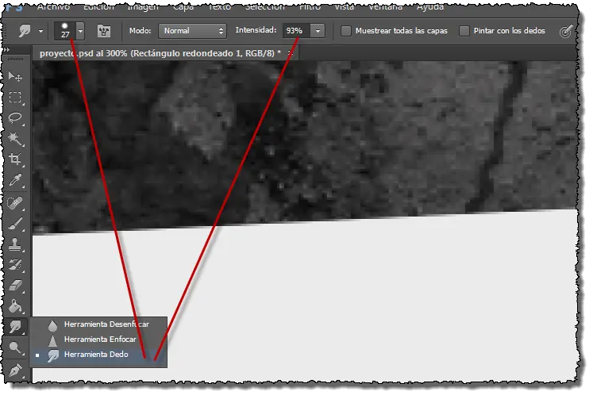The height and width of the screenshot is (399, 593).
Task: Click the tablet pressure icon in options bar
Action: coord(566,31)
